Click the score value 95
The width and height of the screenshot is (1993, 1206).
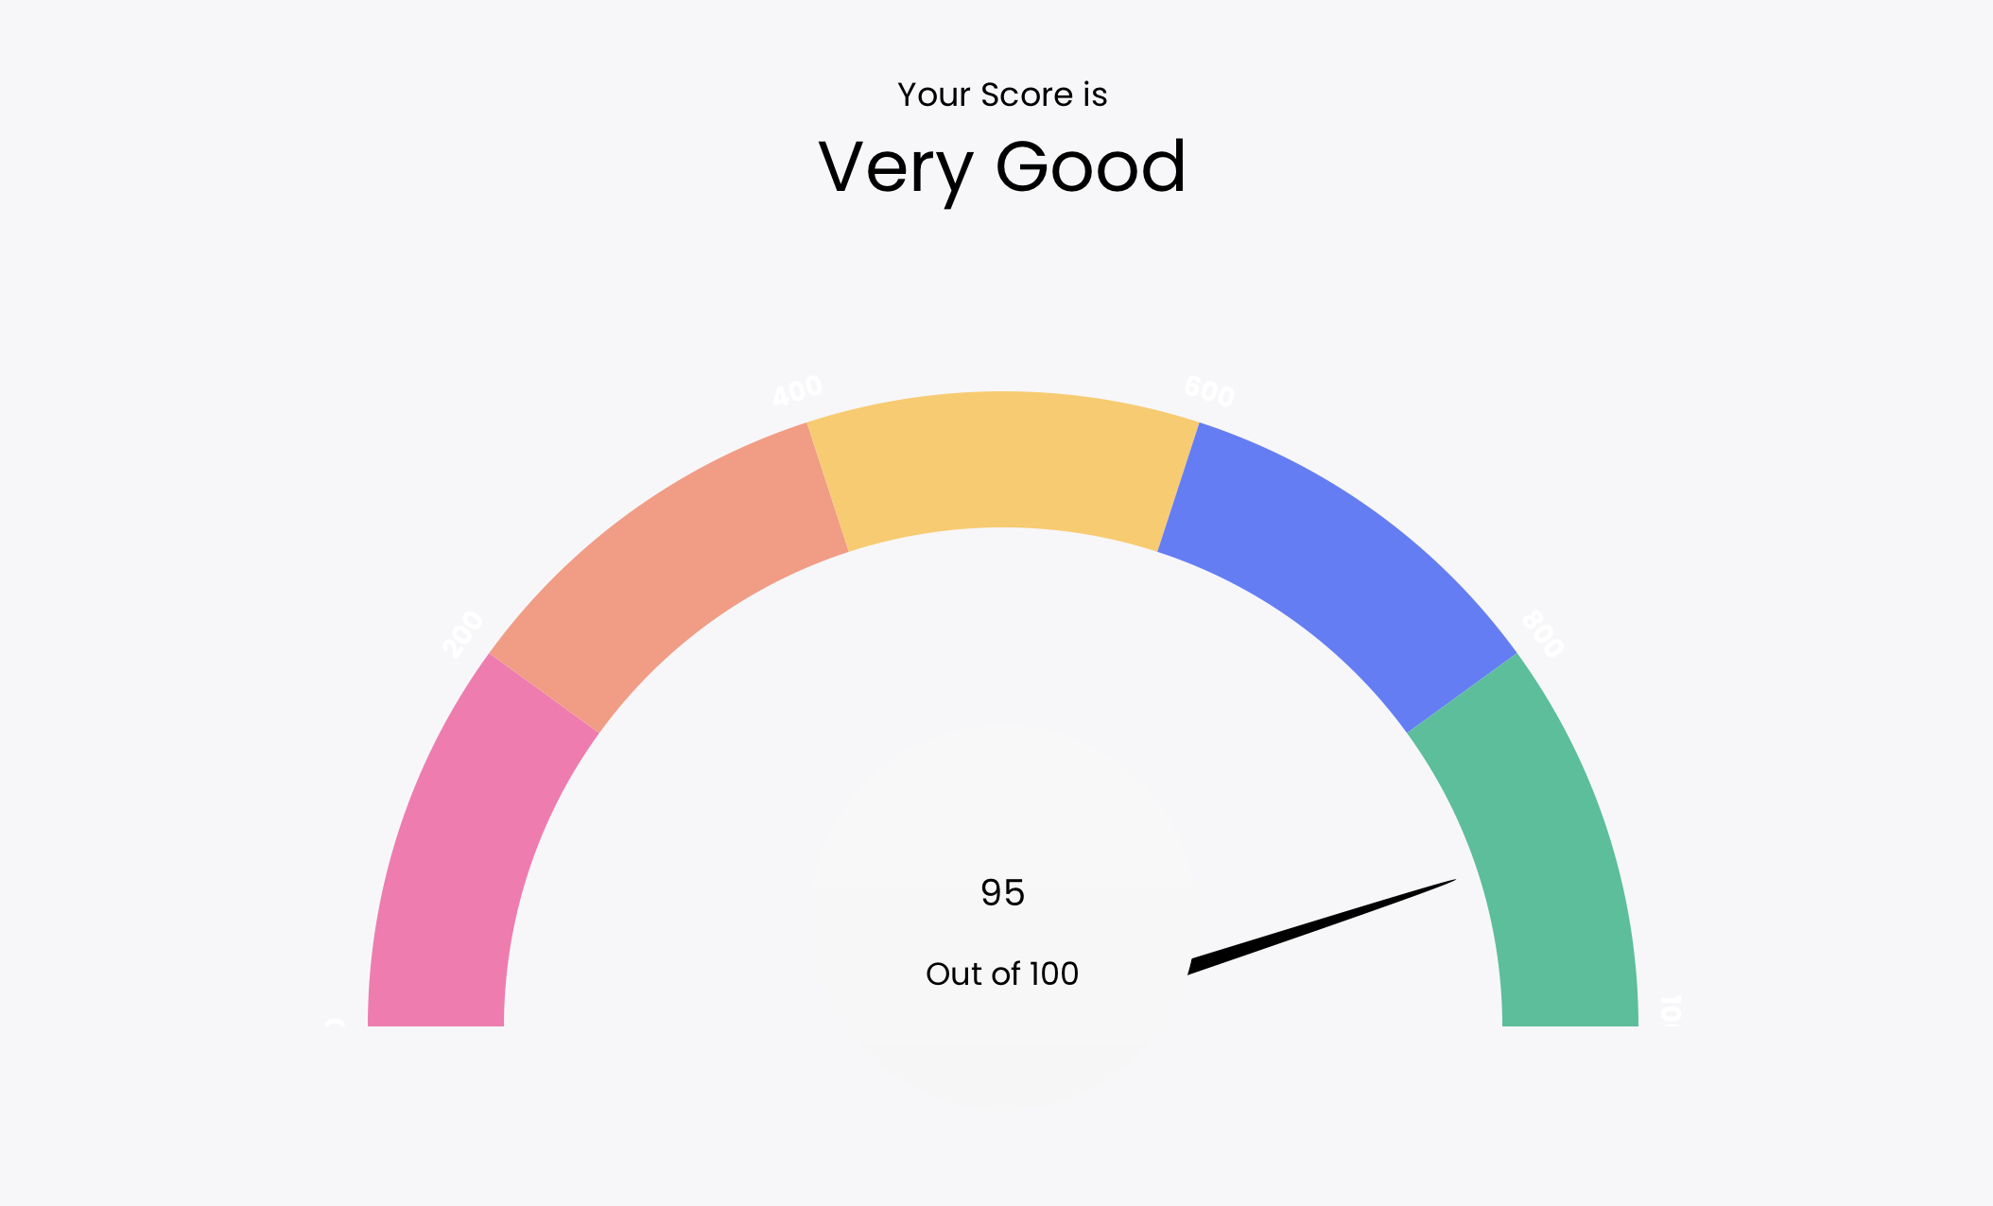point(1002,892)
